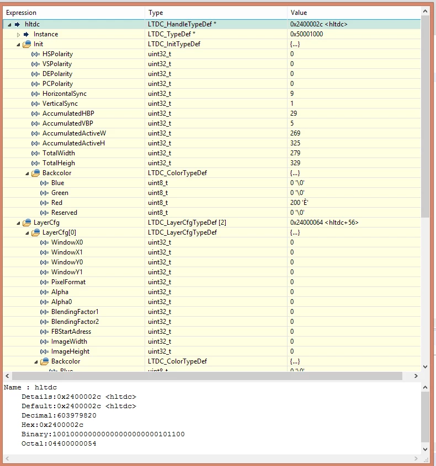Click right arrow of expressions horizontal scrollbar
Screen dimensions: 436x466
[416, 376]
